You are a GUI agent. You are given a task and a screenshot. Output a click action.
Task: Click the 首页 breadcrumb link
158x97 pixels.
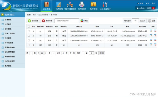click(x=34, y=15)
